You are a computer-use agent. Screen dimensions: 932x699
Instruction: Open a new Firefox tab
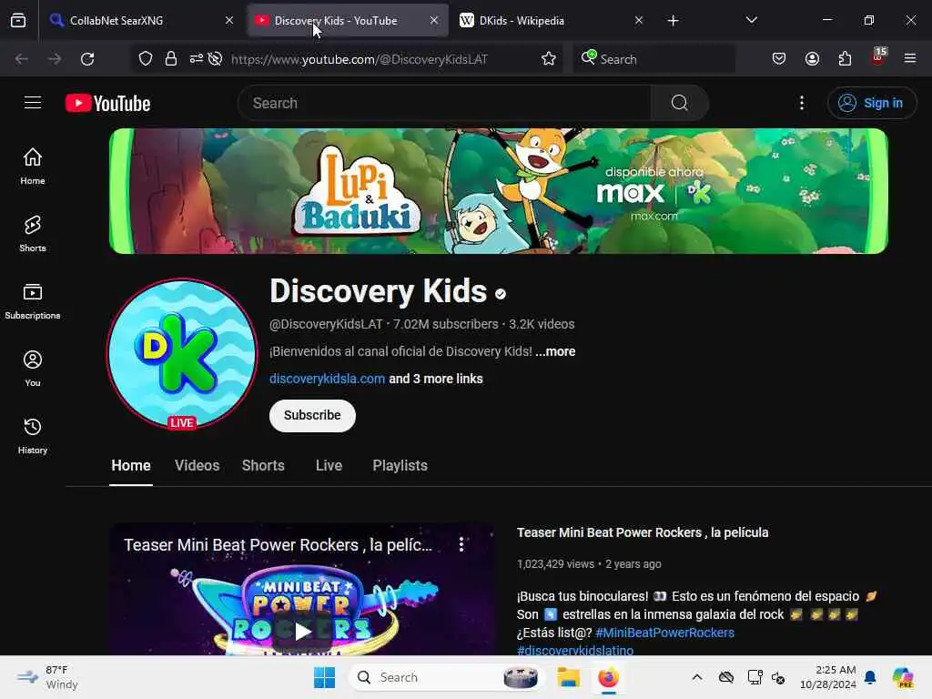[x=673, y=21]
